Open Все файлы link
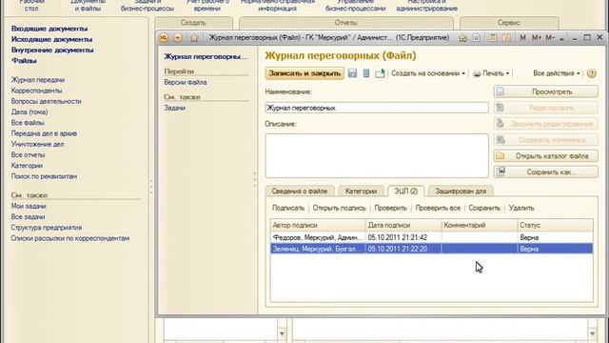The image size is (609, 343). click(x=28, y=123)
